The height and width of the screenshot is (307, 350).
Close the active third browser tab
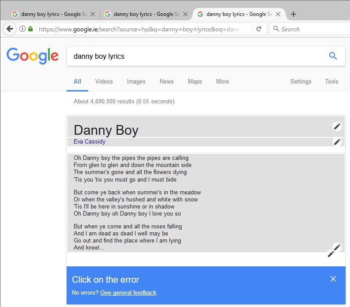point(278,14)
